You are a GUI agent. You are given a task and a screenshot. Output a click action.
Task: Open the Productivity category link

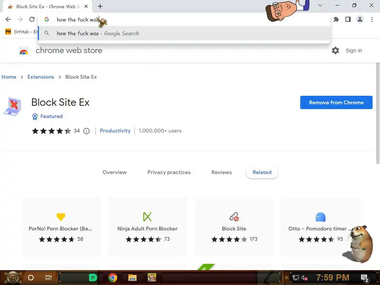(x=115, y=131)
